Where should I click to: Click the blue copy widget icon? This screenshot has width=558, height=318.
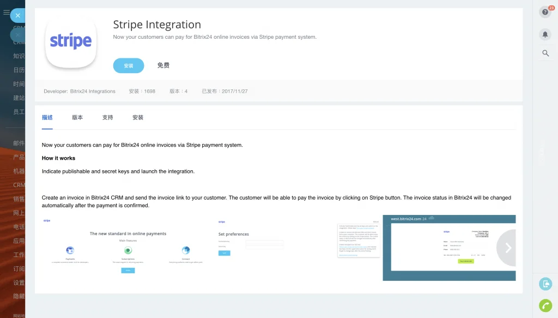click(545, 284)
